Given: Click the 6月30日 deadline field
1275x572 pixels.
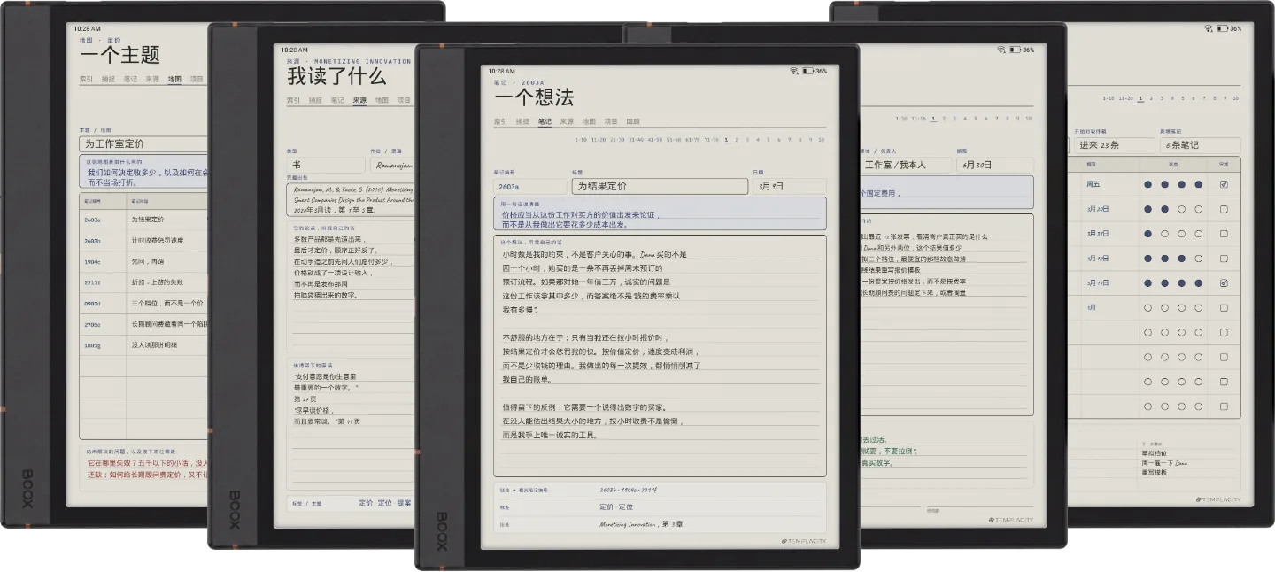Looking at the screenshot, I should (994, 165).
